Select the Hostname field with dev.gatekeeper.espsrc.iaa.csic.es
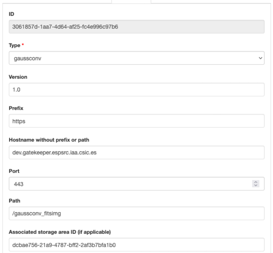The height and width of the screenshot is (253, 273). pyautogui.click(x=136, y=152)
